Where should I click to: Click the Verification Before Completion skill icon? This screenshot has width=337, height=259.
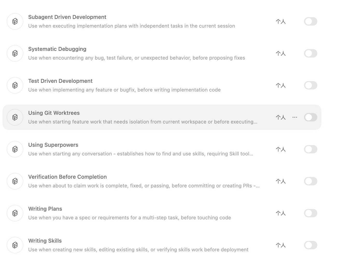coord(15,181)
